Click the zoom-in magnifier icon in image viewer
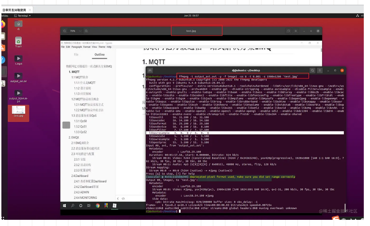370x226 pixels. pyautogui.click(x=87, y=31)
